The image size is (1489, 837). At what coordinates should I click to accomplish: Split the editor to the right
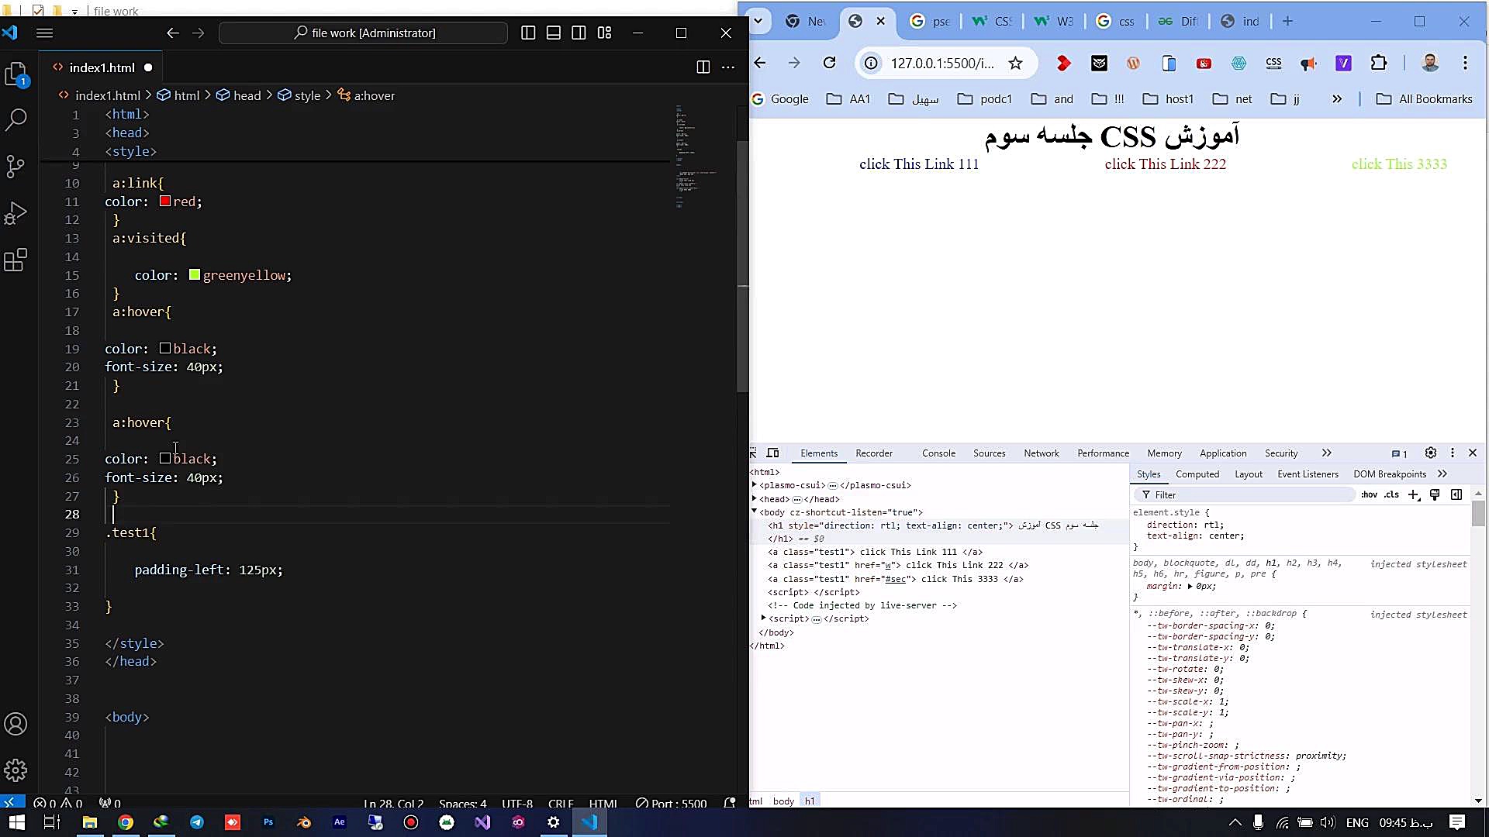pyautogui.click(x=703, y=67)
